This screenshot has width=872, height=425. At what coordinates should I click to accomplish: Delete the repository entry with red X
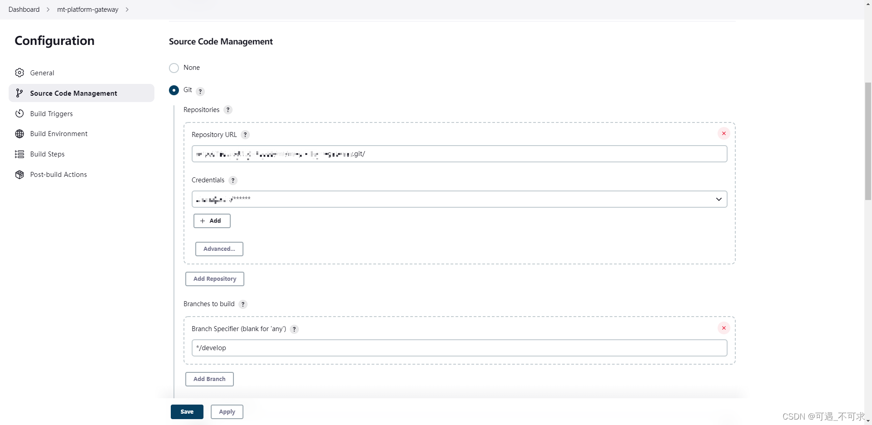point(724,133)
